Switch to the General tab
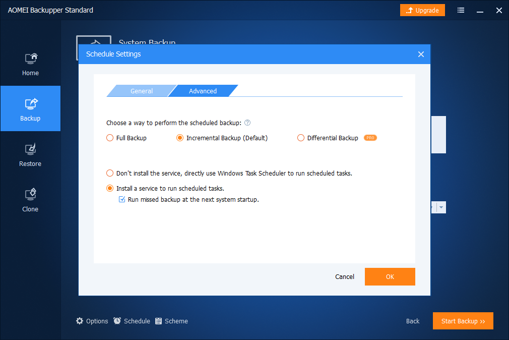This screenshot has width=509, height=340. point(142,91)
